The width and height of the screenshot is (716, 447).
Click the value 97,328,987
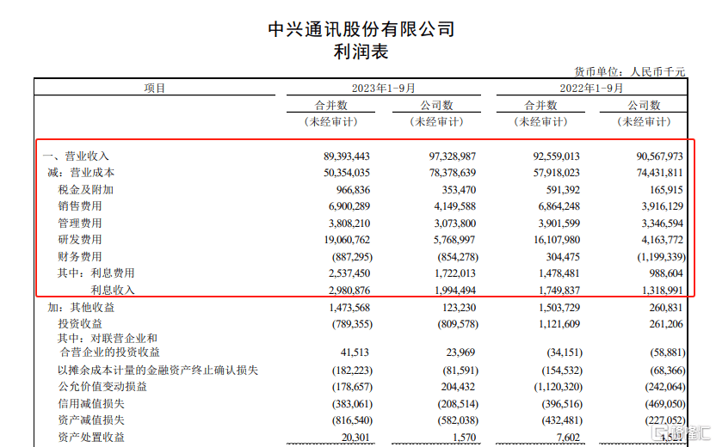[x=452, y=156]
